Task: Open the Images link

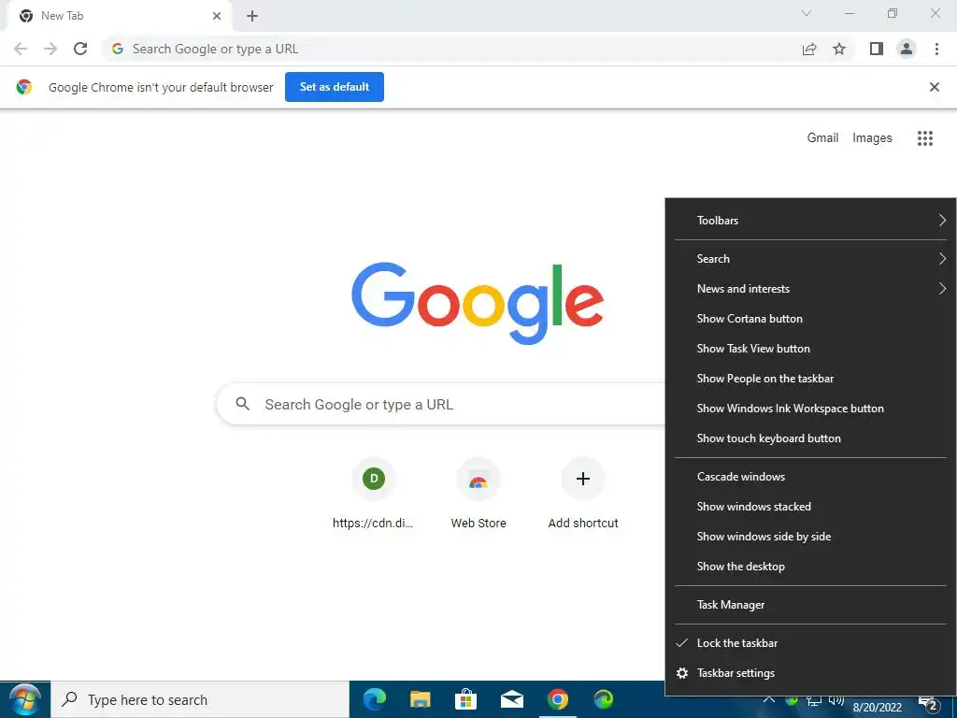Action: [x=872, y=138]
